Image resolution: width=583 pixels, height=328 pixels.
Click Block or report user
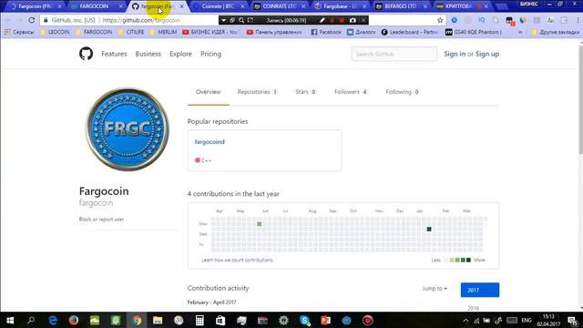pos(101,220)
